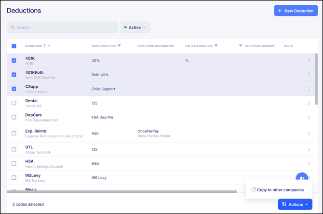This screenshot has height=214, width=323.
Task: Click the filter icon beside Deduction Type
Action: [120, 46]
